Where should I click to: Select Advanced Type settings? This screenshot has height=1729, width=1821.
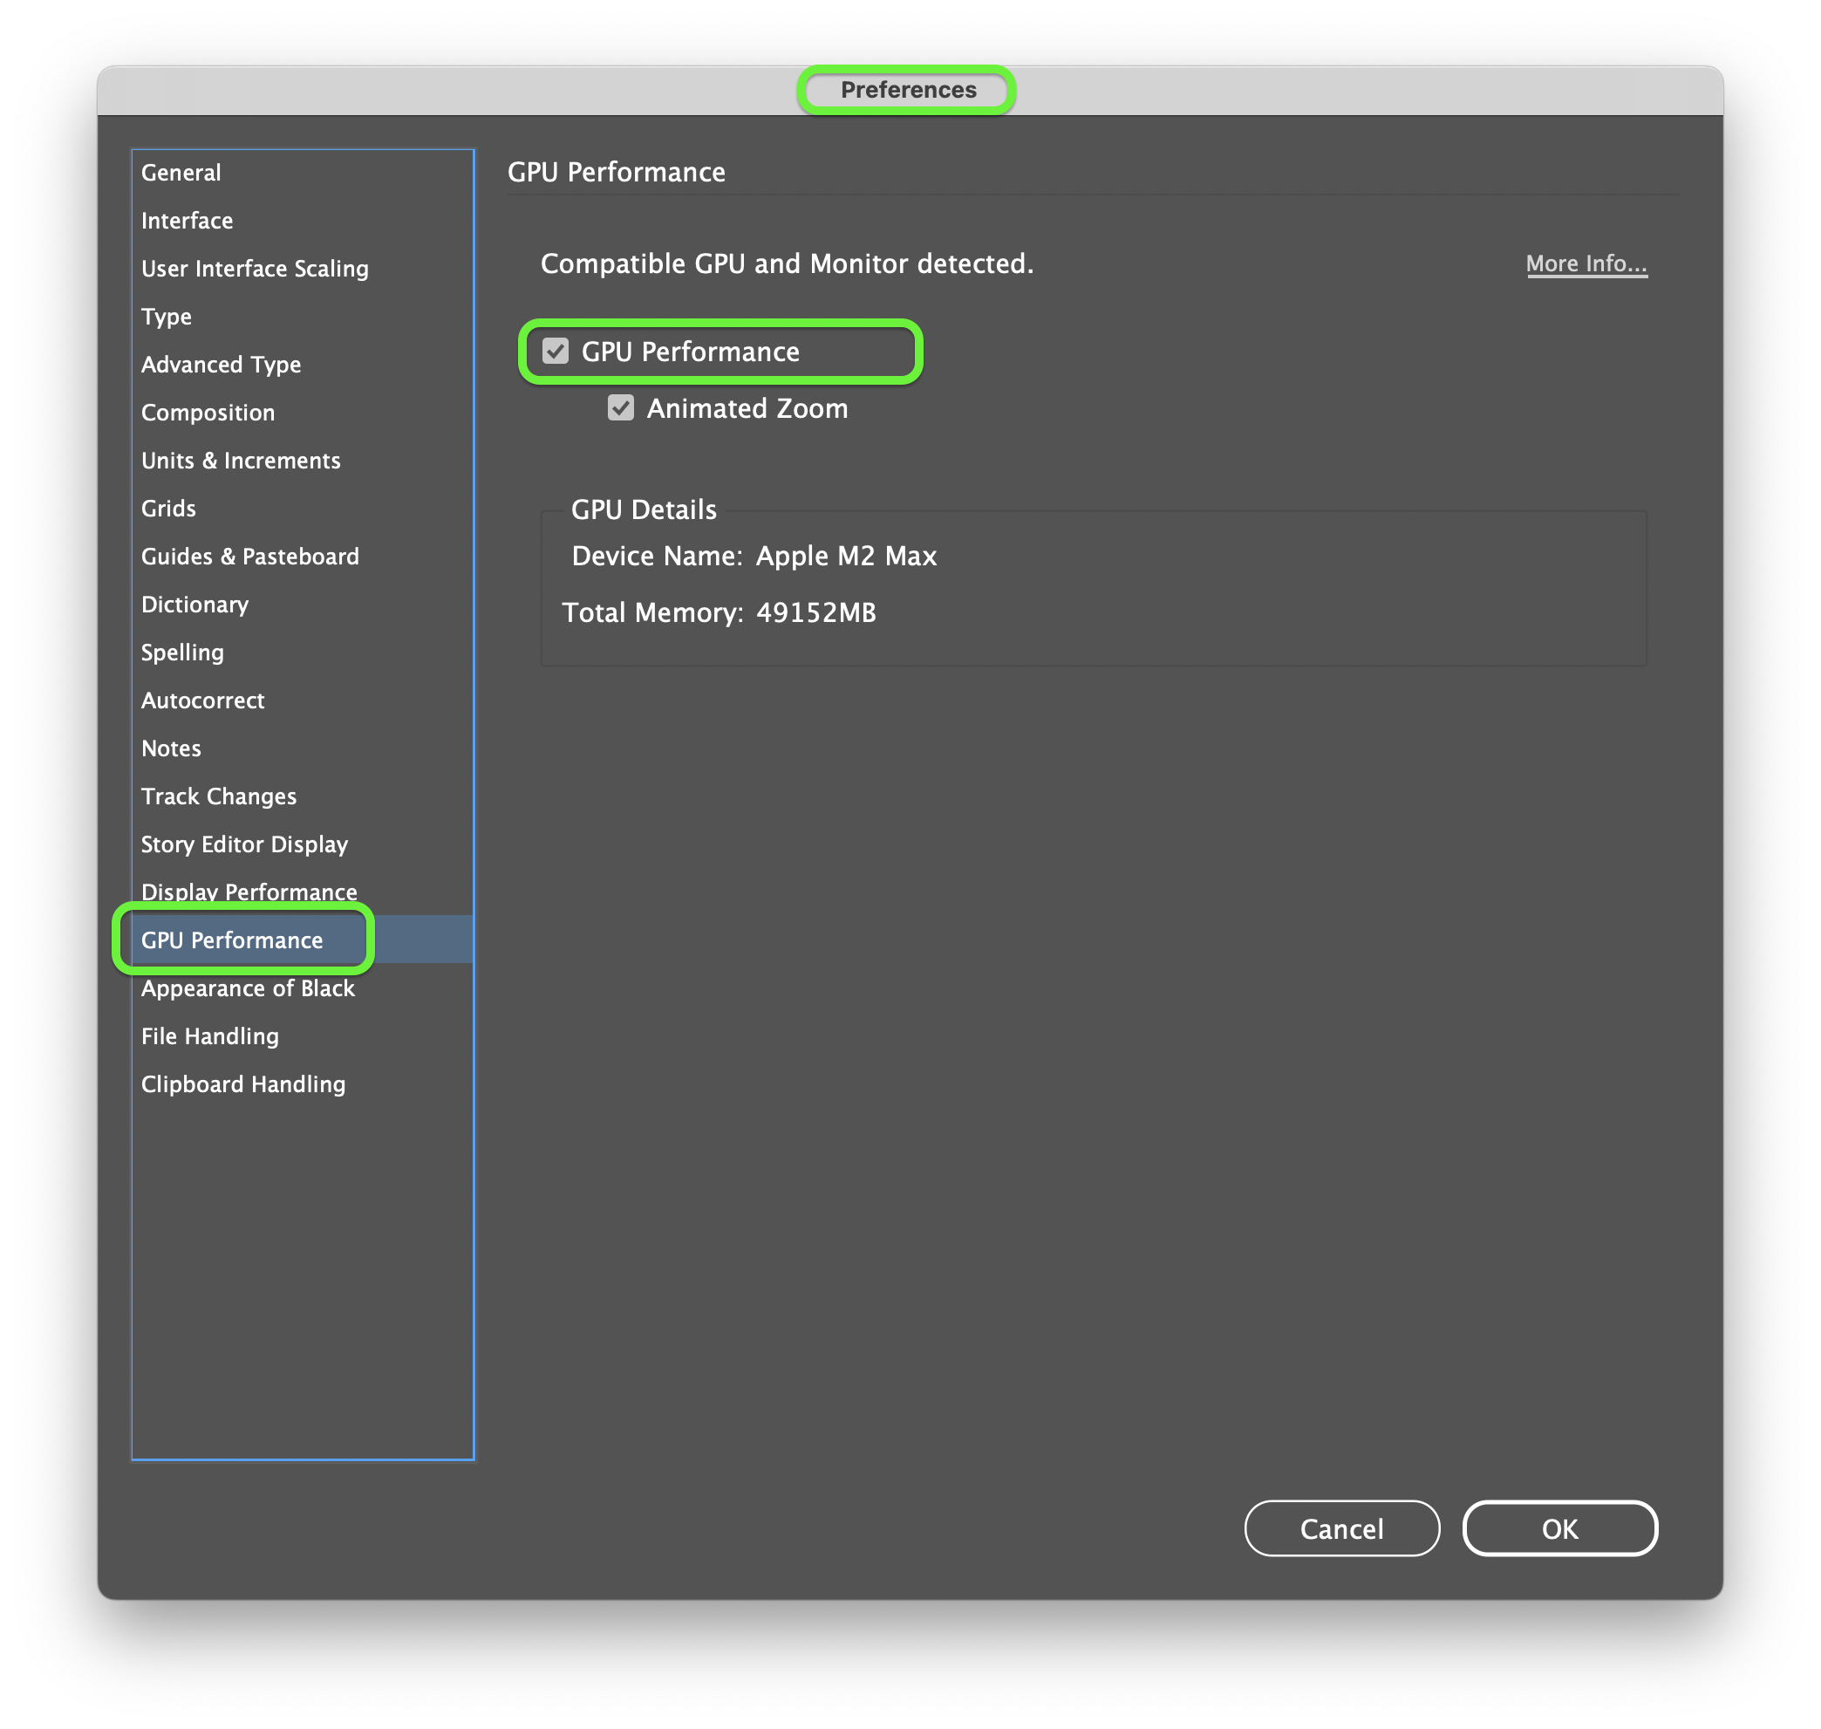[x=221, y=364]
